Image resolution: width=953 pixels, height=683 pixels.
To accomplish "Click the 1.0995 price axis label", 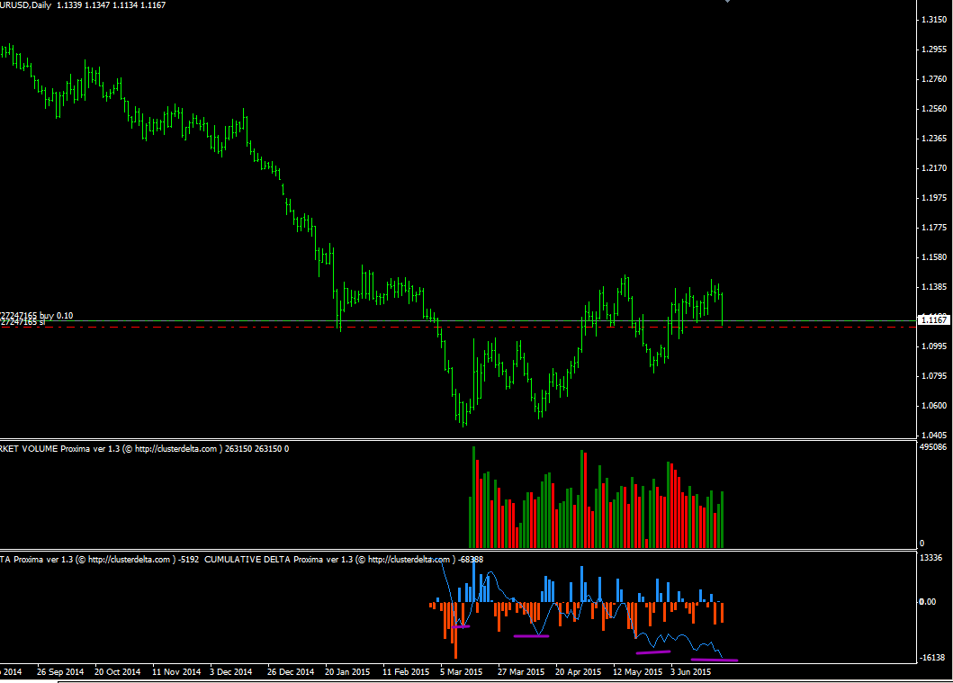I will 934,346.
